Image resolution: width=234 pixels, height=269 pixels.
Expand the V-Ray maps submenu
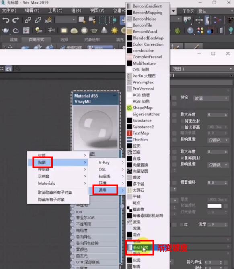107,162
